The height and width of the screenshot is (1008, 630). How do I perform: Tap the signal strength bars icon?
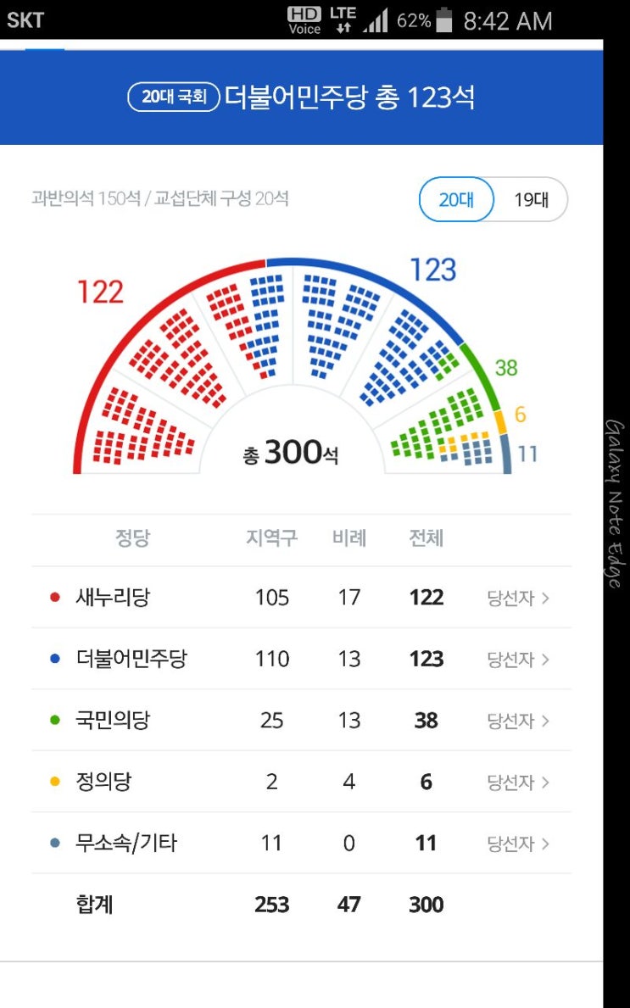376,20
